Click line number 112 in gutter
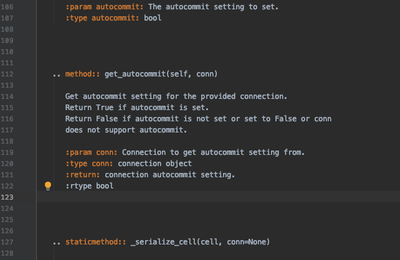400x260 pixels. click(7, 74)
